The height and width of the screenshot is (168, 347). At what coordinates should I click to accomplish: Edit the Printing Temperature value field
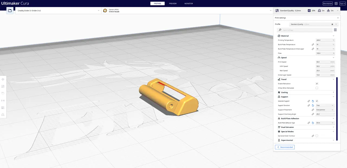coord(325,40)
